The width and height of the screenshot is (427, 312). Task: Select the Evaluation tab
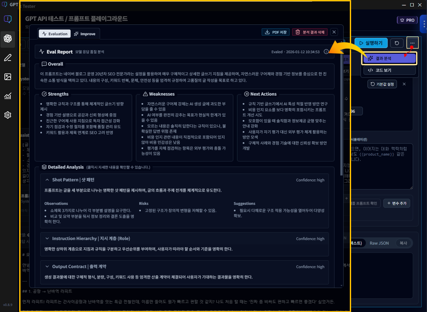coord(55,34)
